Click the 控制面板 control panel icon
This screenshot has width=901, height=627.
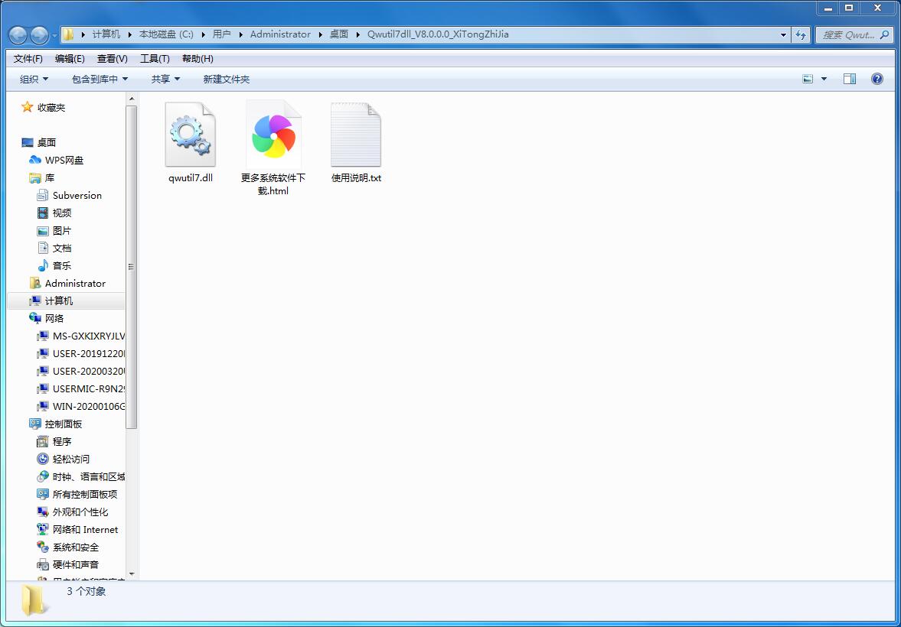click(35, 424)
